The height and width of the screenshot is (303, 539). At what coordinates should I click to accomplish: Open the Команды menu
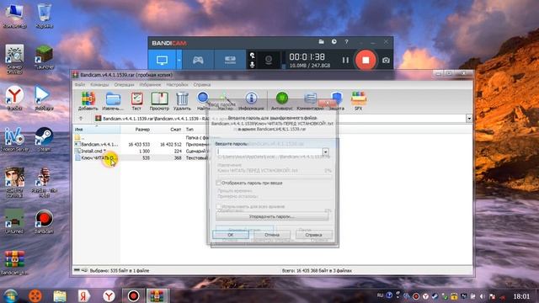[99, 84]
